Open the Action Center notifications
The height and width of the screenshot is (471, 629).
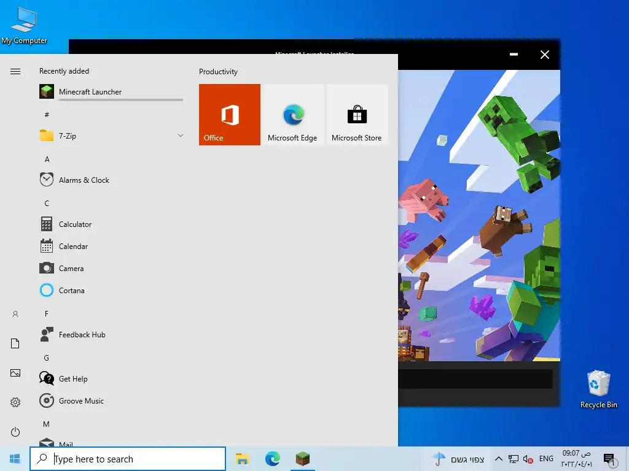[x=609, y=459]
